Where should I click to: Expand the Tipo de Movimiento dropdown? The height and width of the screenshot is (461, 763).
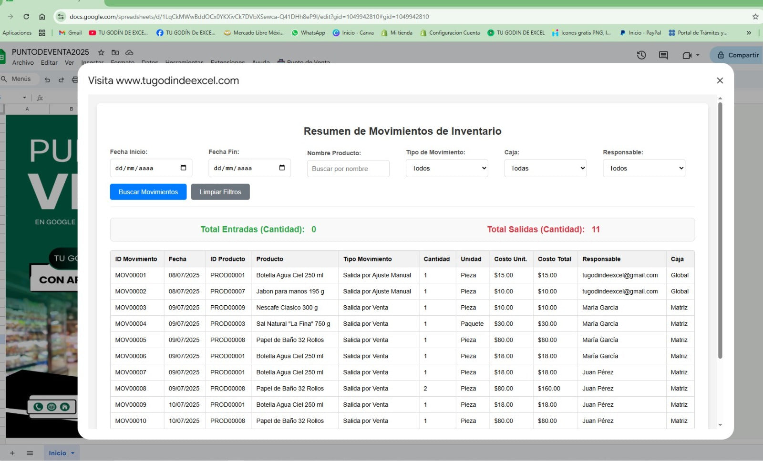447,168
